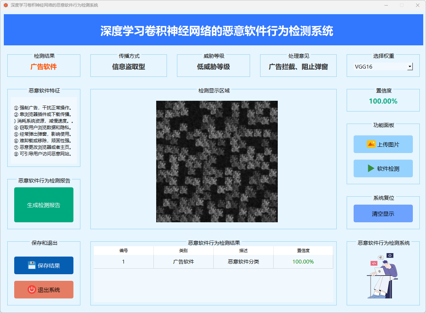Click feature line ⑥ 难卸载或移除，顽固性强
Viewport: 426px width, 313px height.
click(x=43, y=141)
